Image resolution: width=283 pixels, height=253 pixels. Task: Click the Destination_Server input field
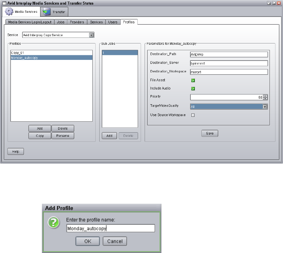pos(229,63)
